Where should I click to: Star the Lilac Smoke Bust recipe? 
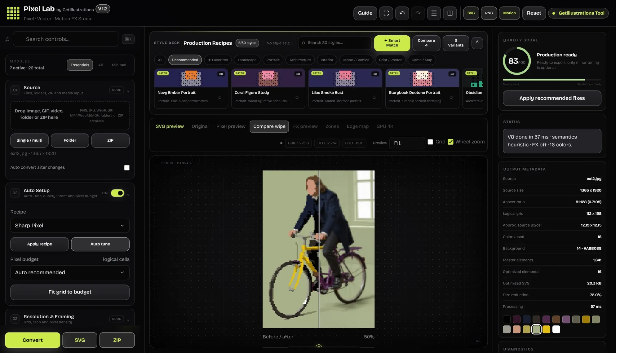374,98
